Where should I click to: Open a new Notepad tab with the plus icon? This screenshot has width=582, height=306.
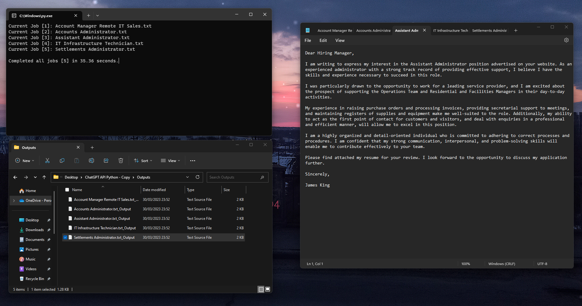tap(516, 30)
